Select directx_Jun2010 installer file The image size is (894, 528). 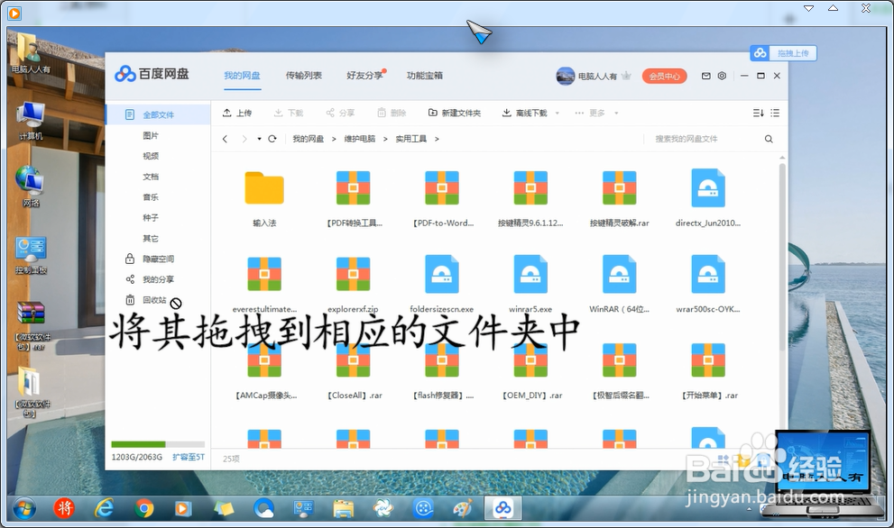tap(708, 188)
